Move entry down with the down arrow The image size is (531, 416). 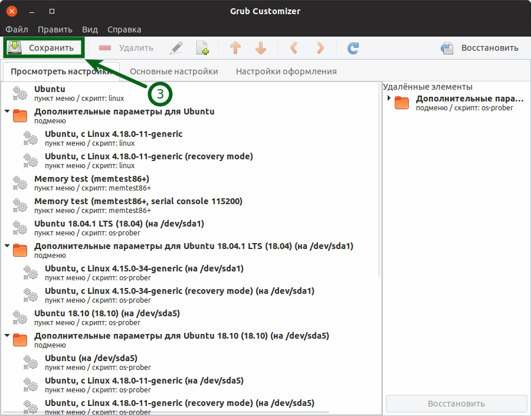click(x=260, y=48)
